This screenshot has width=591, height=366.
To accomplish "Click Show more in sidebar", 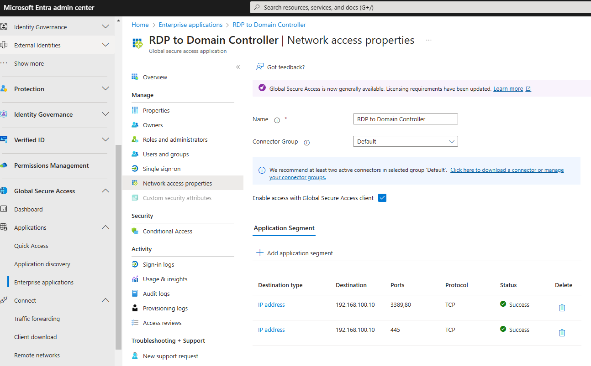I will pyautogui.click(x=29, y=63).
